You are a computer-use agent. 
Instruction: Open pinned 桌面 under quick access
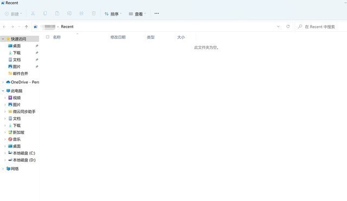(x=17, y=46)
